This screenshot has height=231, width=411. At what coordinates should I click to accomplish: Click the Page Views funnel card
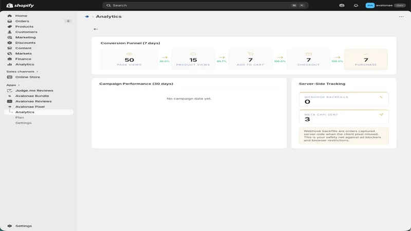coord(129,59)
